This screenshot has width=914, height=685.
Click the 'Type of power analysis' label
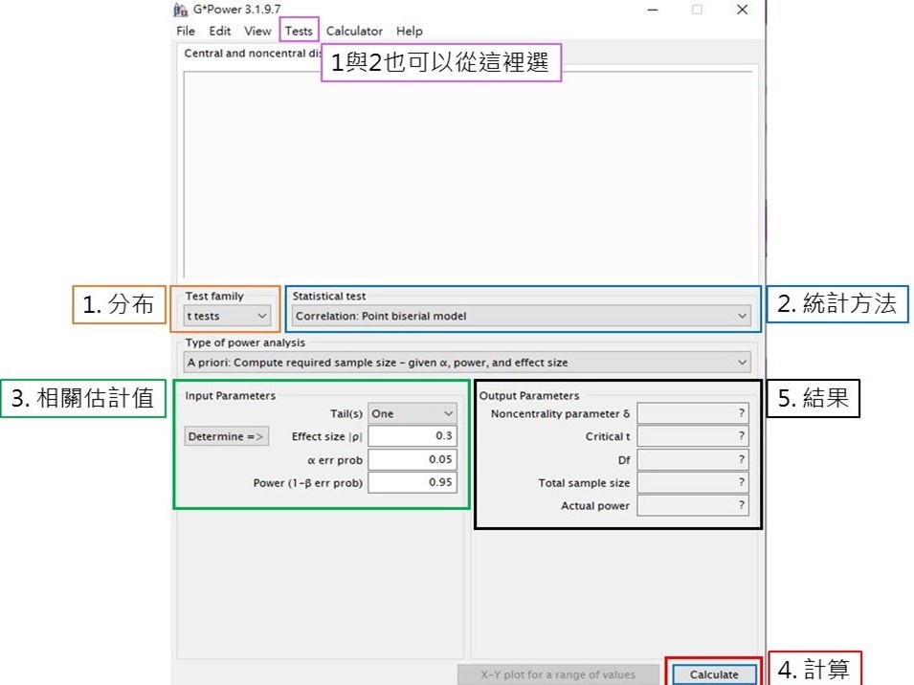coord(245,342)
